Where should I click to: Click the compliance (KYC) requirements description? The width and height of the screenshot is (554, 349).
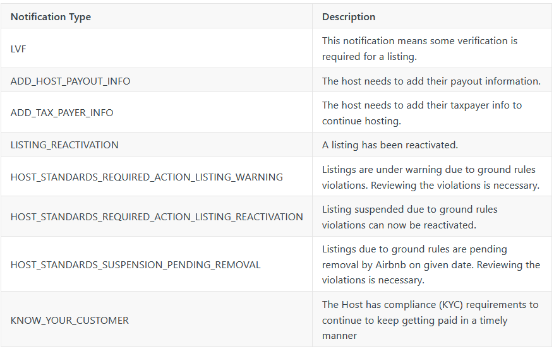coord(430,320)
